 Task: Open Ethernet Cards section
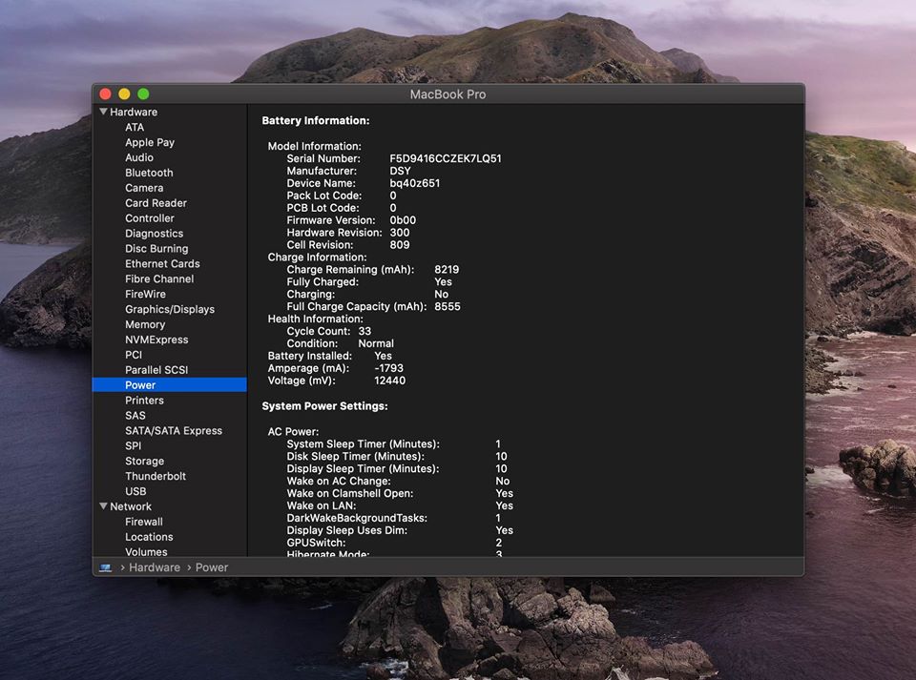coord(162,264)
